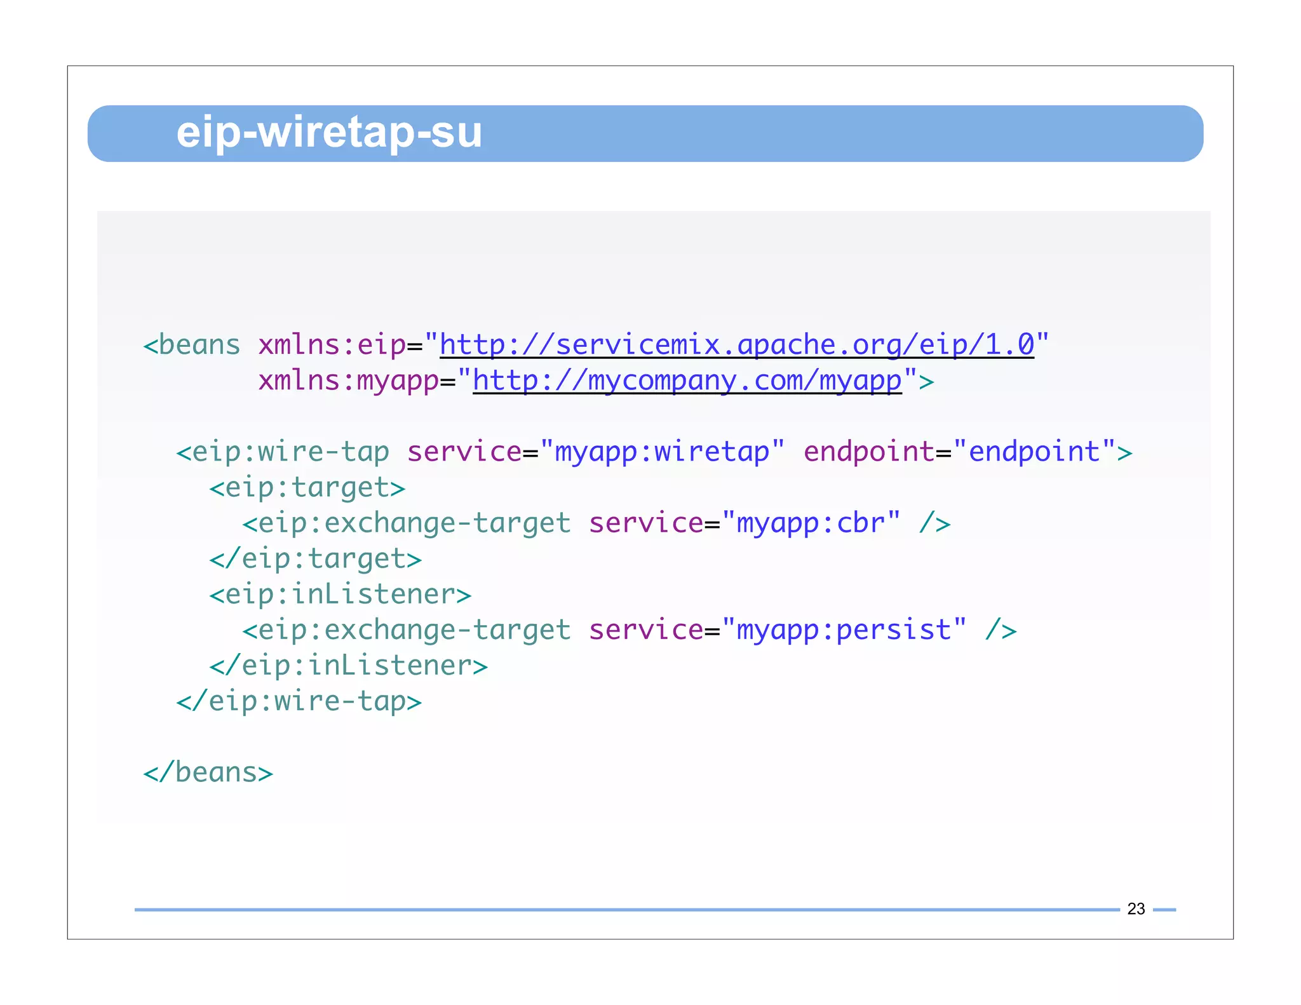The width and height of the screenshot is (1301, 1005).
Task: Click exchange-target tag on the myapp:cbr line
Action: point(407,523)
